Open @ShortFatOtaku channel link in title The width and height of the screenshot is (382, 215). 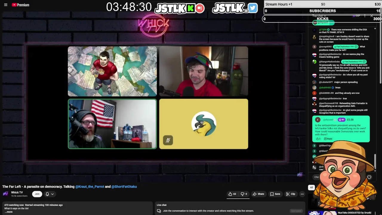pyautogui.click(x=124, y=187)
